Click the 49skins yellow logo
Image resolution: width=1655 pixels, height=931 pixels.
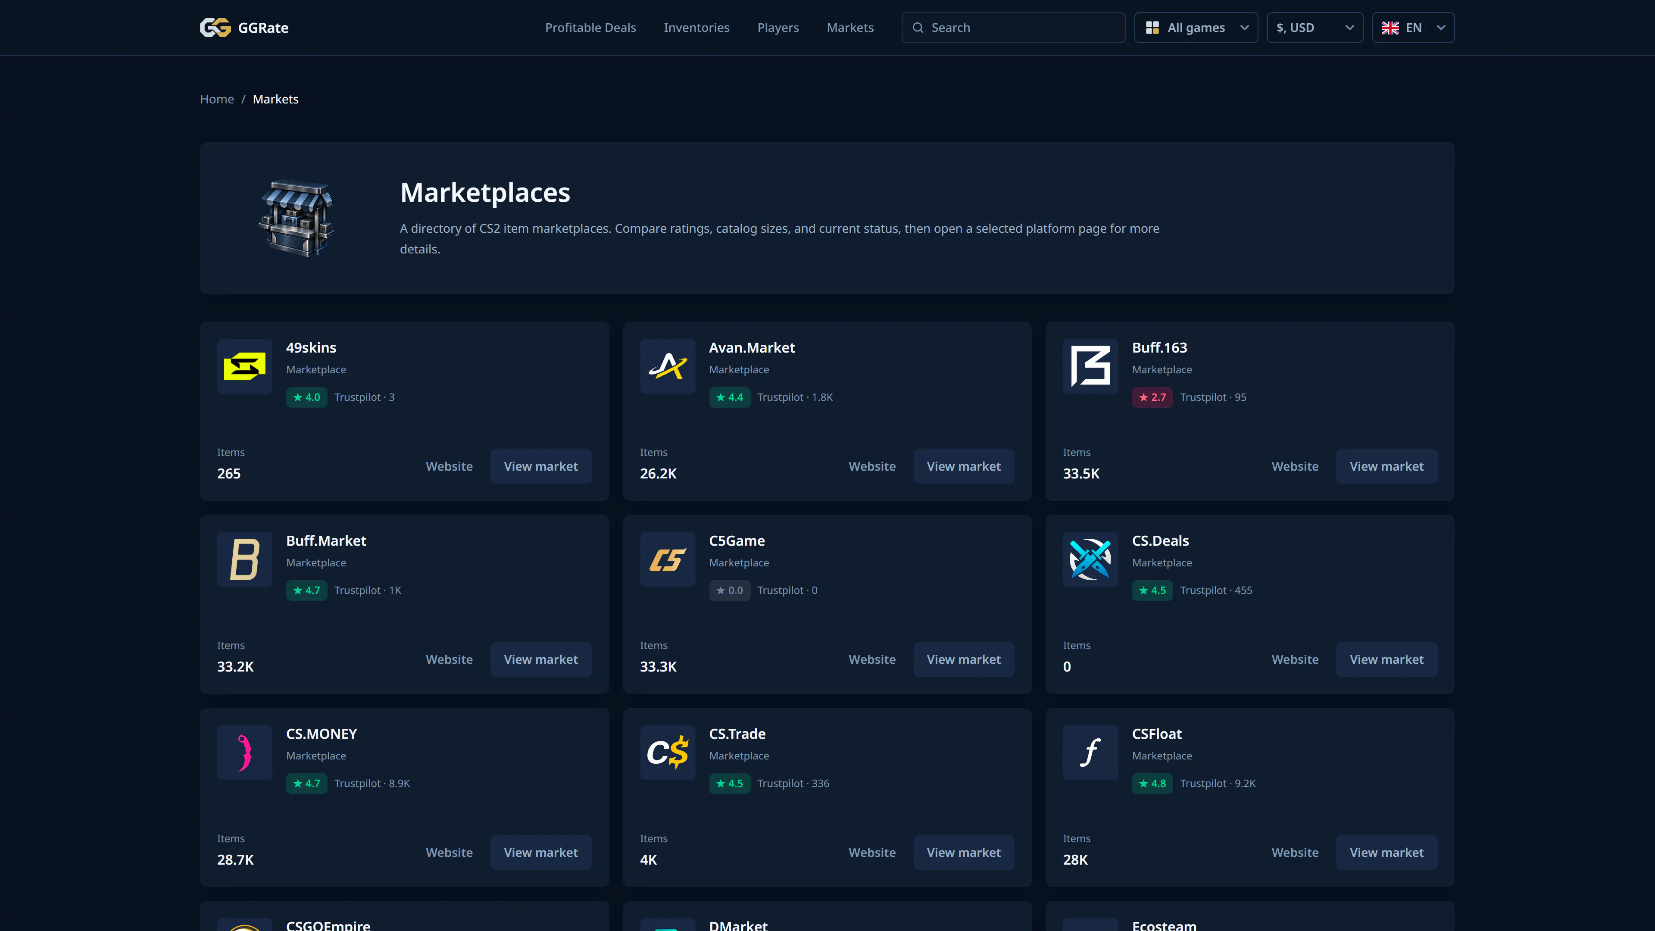click(245, 366)
